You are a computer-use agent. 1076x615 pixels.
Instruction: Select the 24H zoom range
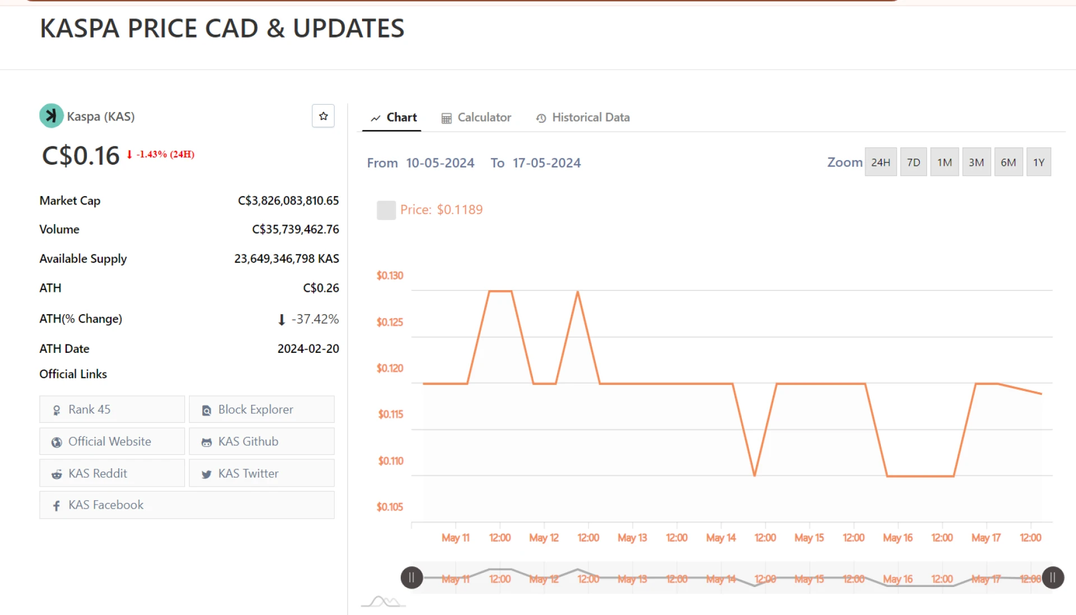[x=880, y=162]
